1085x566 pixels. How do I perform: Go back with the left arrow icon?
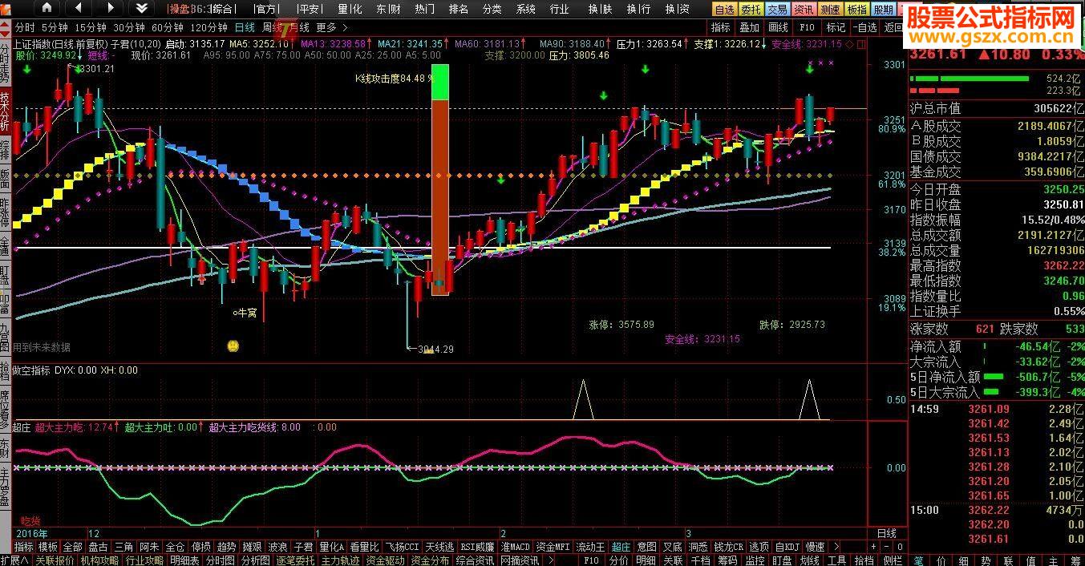click(78, 8)
